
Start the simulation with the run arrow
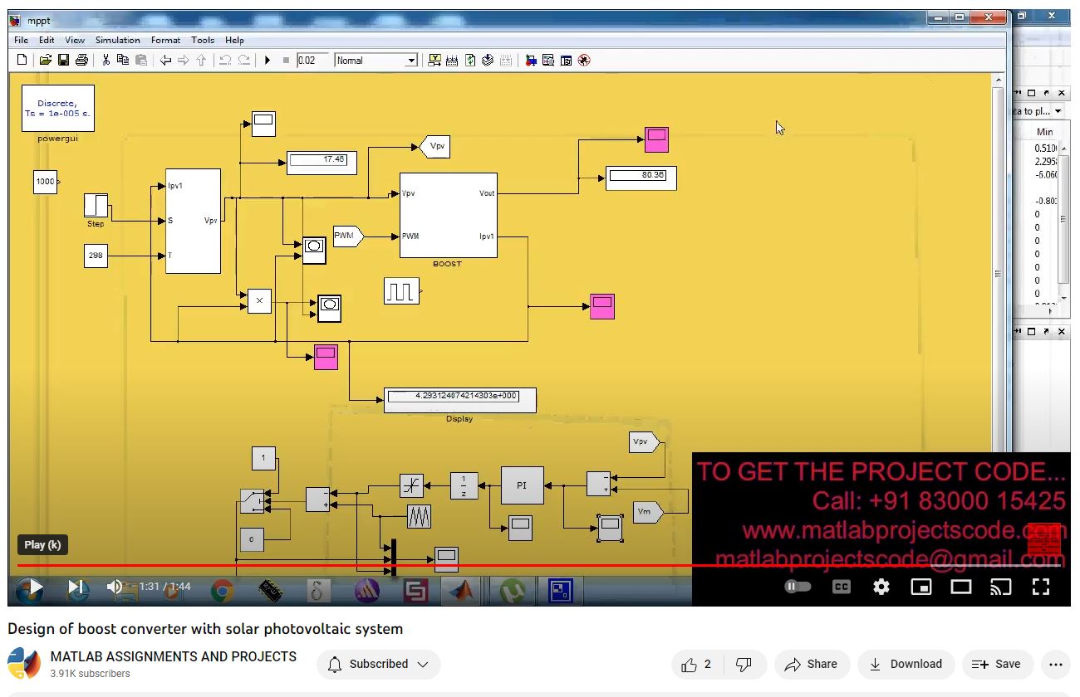coord(268,61)
